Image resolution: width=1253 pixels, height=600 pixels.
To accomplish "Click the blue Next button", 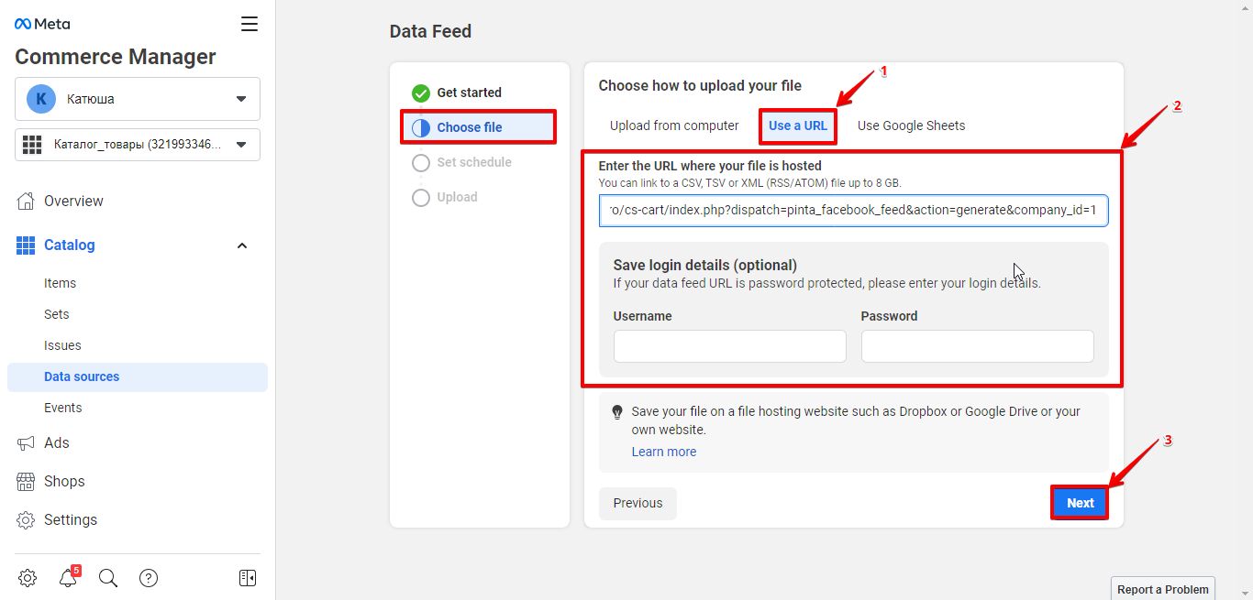I will point(1080,503).
